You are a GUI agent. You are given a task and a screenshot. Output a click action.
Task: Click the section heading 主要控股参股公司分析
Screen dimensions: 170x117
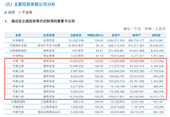coord(35,4)
